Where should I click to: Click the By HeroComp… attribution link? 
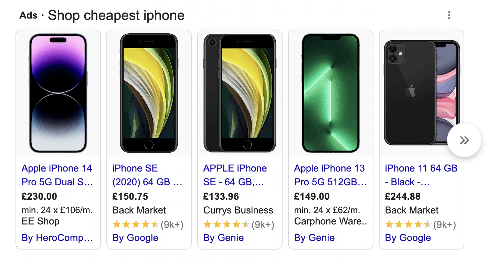click(x=57, y=238)
